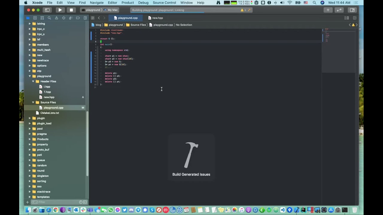
Task: Stop the running build with the Stop button
Action: point(71,10)
